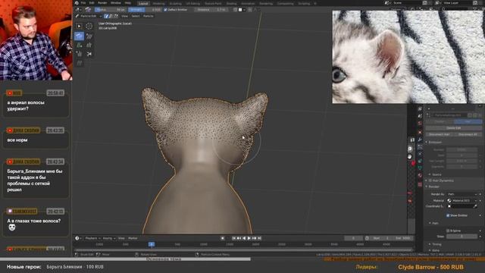Jump to previous keyframe
This screenshot has width=485, height=273.
coord(239,238)
